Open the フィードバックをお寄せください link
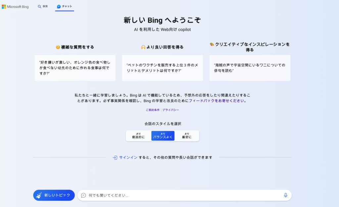This screenshot has width=339, height=207. tap(217, 101)
